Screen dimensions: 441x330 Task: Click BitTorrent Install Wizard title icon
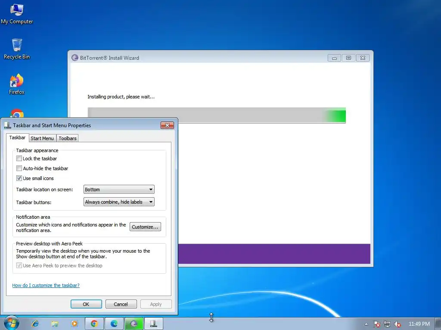(x=75, y=58)
